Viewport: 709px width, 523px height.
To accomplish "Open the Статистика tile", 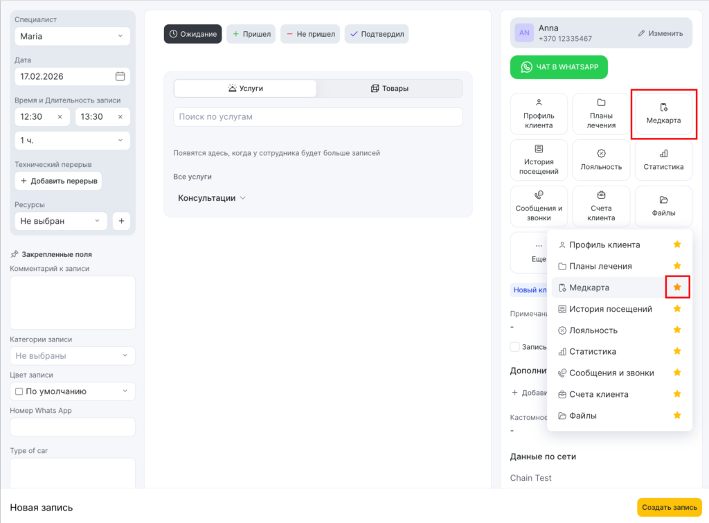I will [663, 160].
